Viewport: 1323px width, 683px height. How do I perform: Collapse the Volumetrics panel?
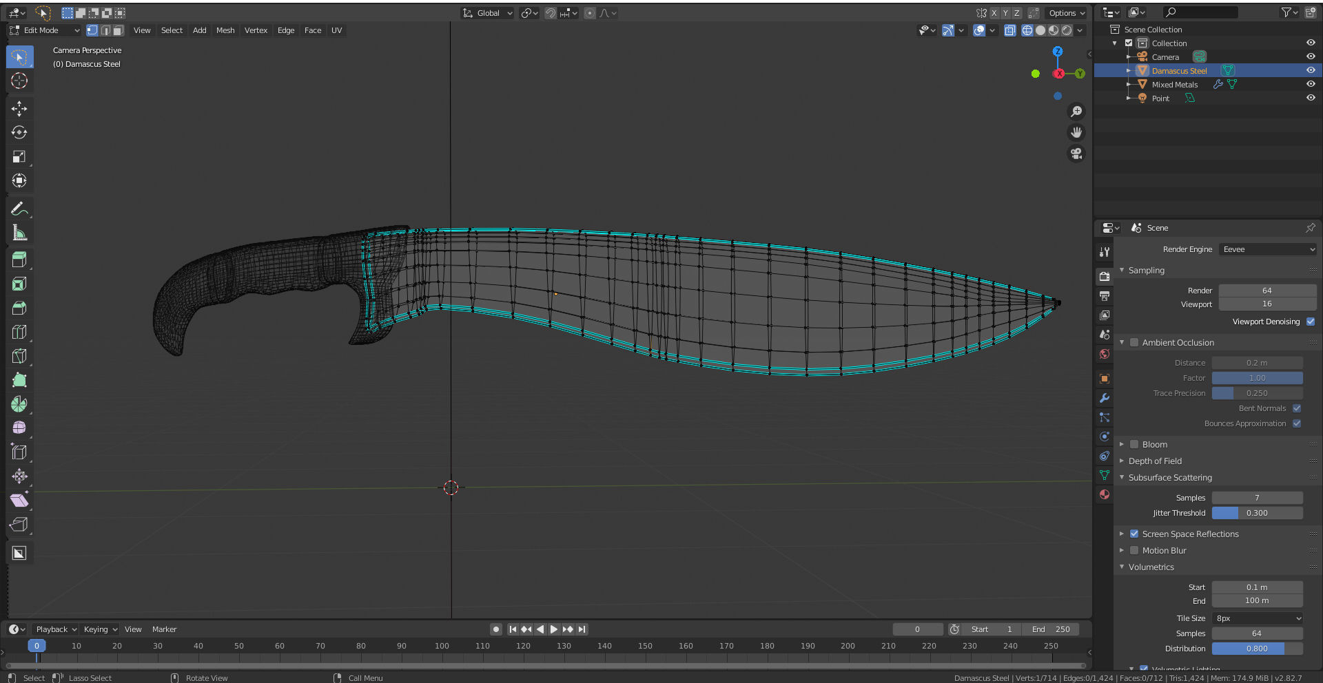click(x=1122, y=567)
